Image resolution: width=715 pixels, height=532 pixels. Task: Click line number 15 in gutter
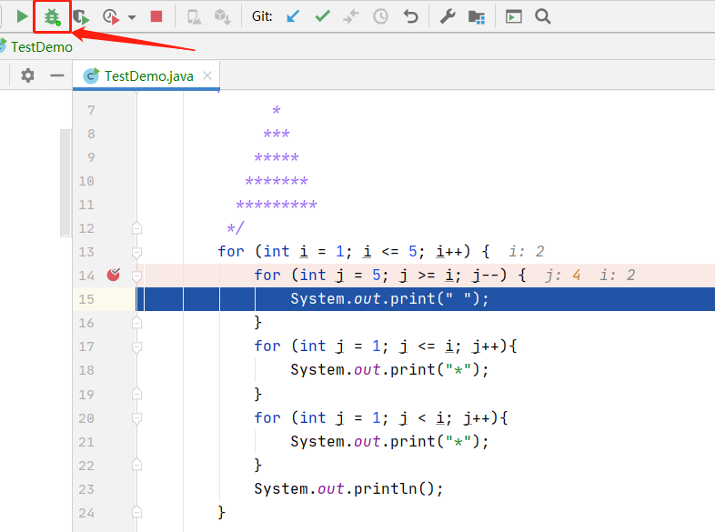86,299
